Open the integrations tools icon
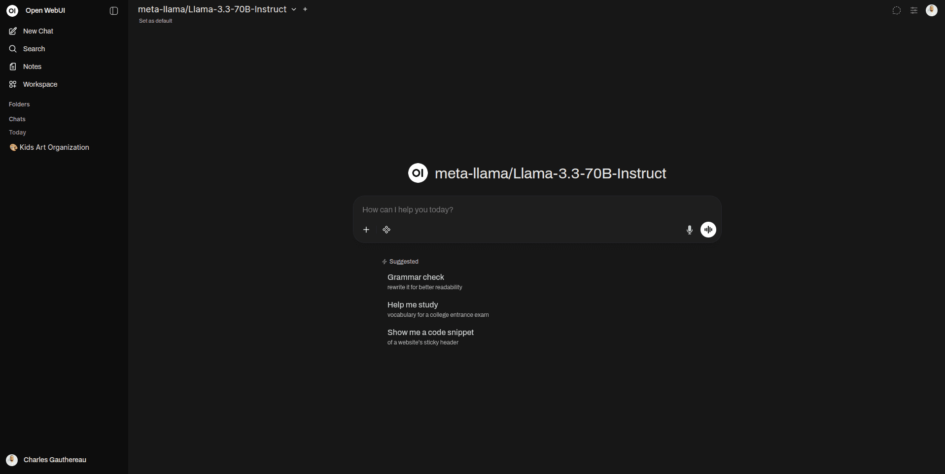 (x=386, y=230)
